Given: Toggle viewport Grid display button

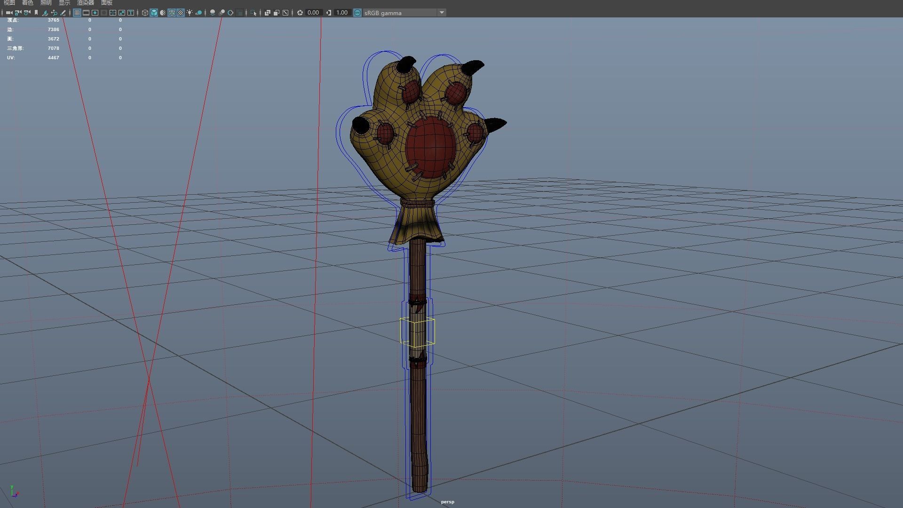Looking at the screenshot, I should (x=77, y=13).
